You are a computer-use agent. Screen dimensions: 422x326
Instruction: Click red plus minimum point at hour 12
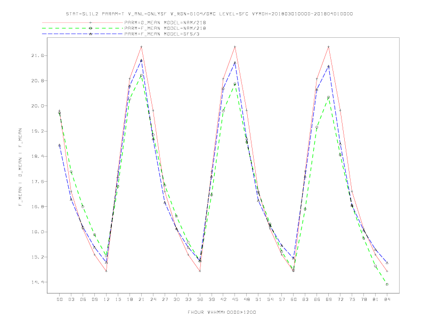click(x=107, y=271)
